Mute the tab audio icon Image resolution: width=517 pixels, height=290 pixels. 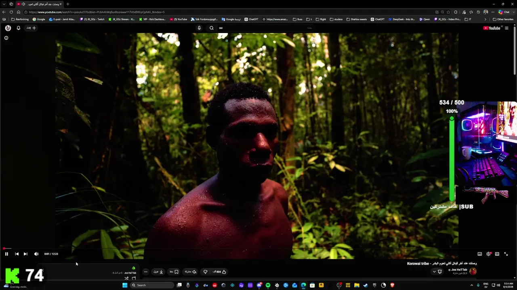(x=23, y=4)
